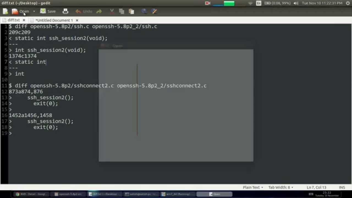Click ssh_session2(); on line 17
The image size is (352, 198).
50,121
